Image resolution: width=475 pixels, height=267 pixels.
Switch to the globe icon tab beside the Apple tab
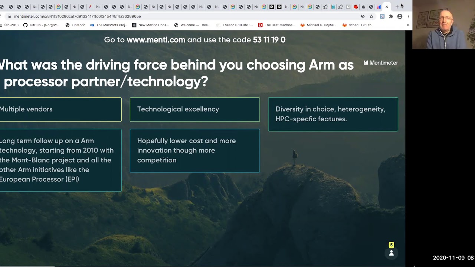click(x=371, y=7)
